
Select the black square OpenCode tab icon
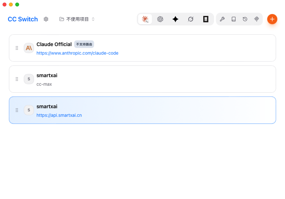tap(206, 19)
